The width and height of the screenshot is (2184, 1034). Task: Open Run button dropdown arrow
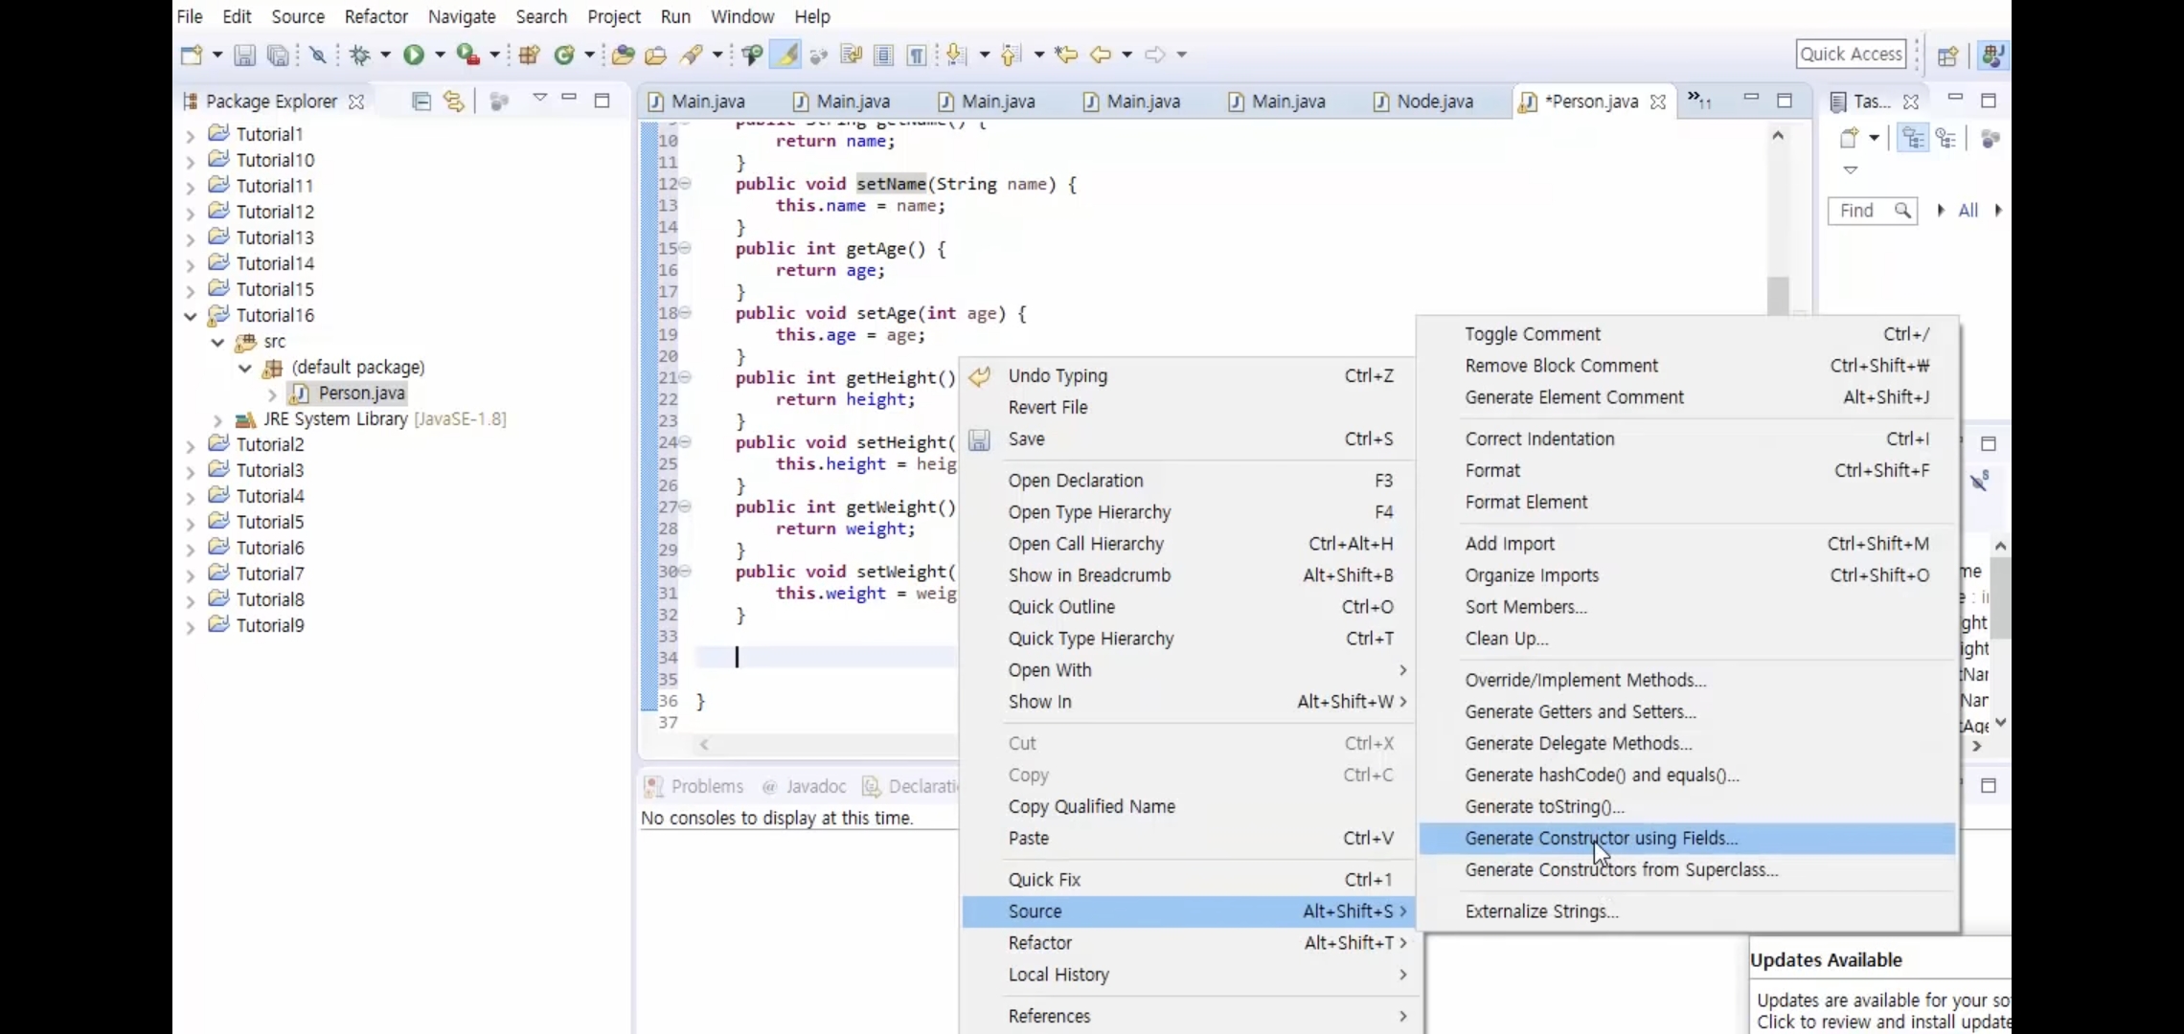pyautogui.click(x=440, y=55)
